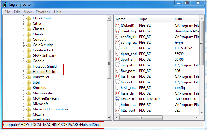Expand the CheckPoint key
Image resolution: width=207 pixels, height=130 pixels.
[x=24, y=18]
